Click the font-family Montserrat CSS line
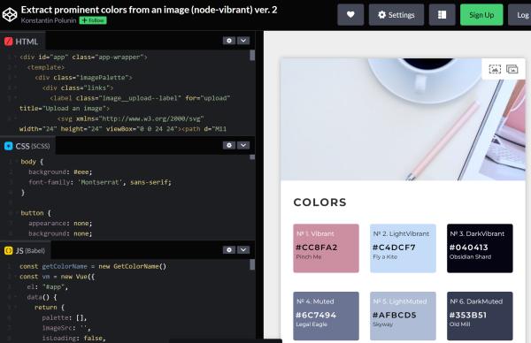 pyautogui.click(x=100, y=182)
